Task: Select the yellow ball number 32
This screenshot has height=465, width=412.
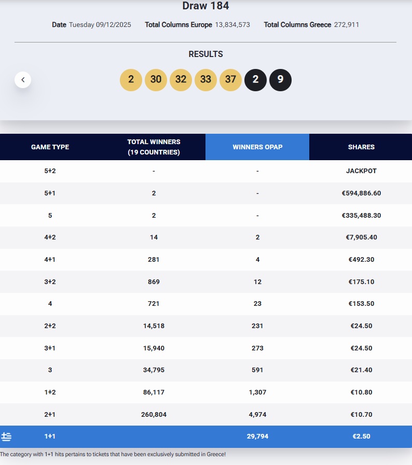Action: click(x=181, y=80)
